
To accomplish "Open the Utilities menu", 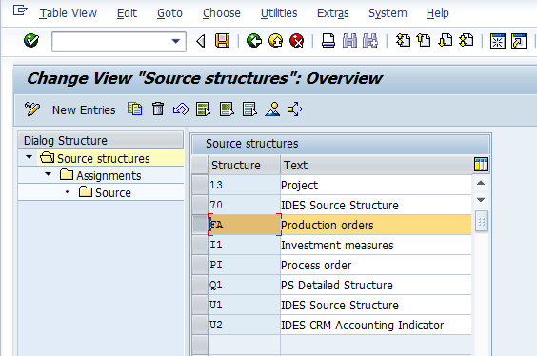I will [x=279, y=13].
